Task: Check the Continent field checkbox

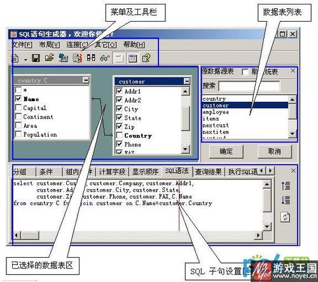Action: tap(18, 116)
